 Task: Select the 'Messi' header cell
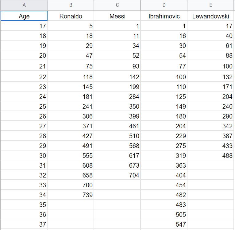[117, 16]
